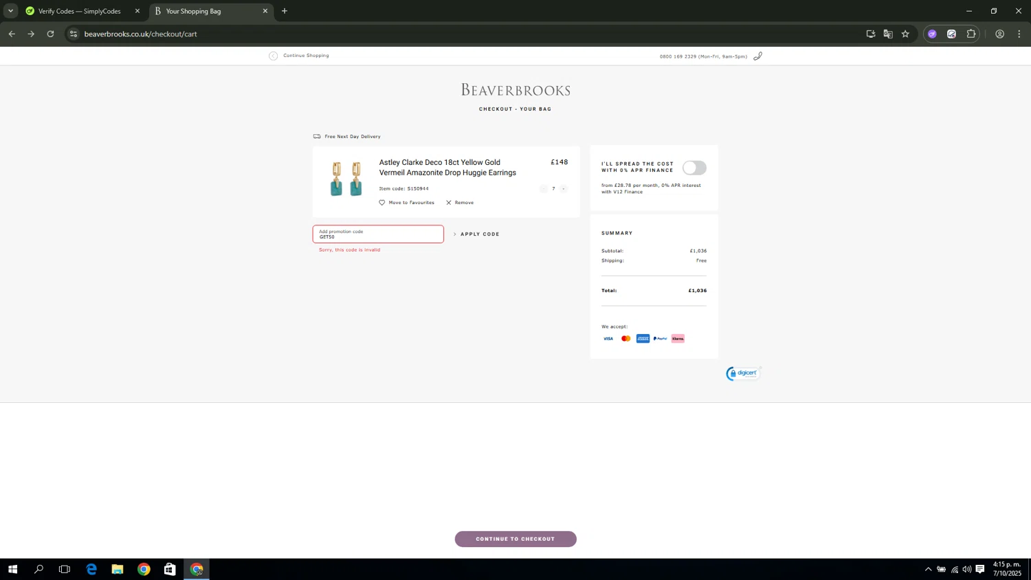Click the American Express payment icon
1031x580 pixels.
pos(643,339)
